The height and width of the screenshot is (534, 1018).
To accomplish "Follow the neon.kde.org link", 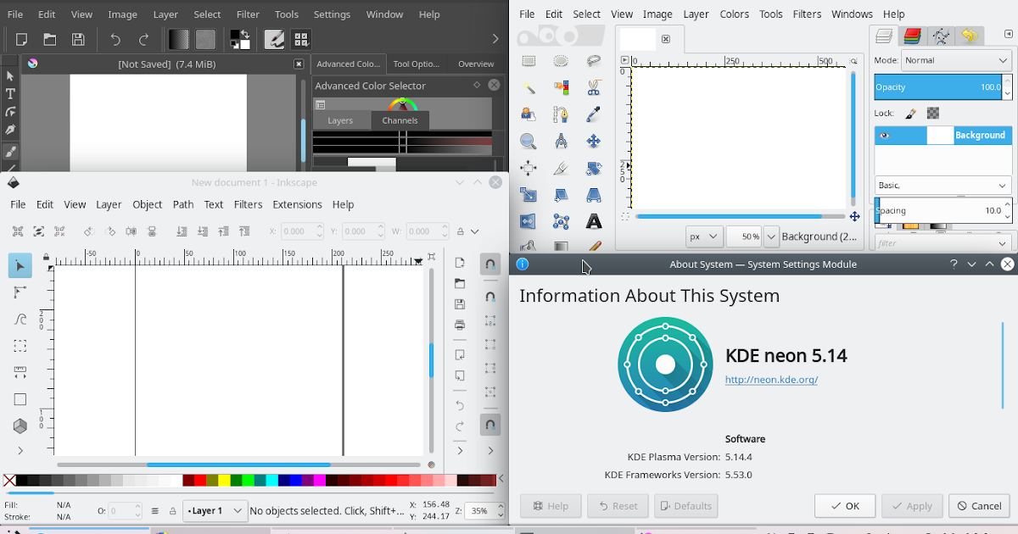I will click(x=770, y=380).
